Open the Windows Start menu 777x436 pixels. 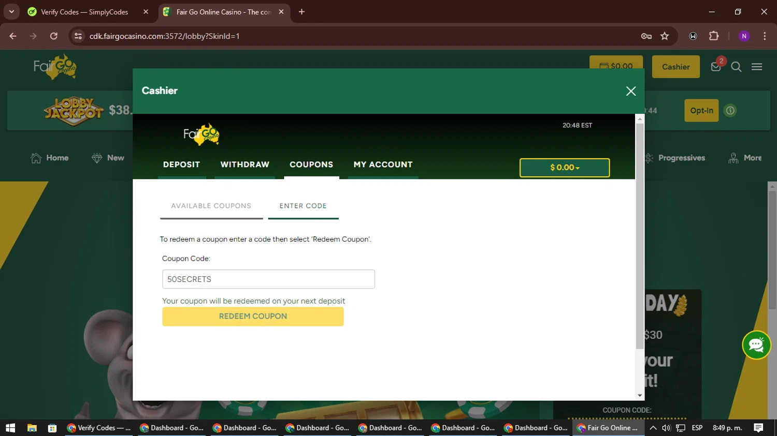click(10, 428)
